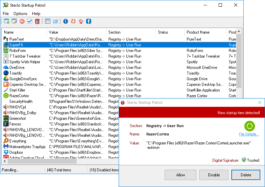Click the Edit startup item toolbar icon
The height and width of the screenshot is (187, 265).
pyautogui.click(x=14, y=21)
